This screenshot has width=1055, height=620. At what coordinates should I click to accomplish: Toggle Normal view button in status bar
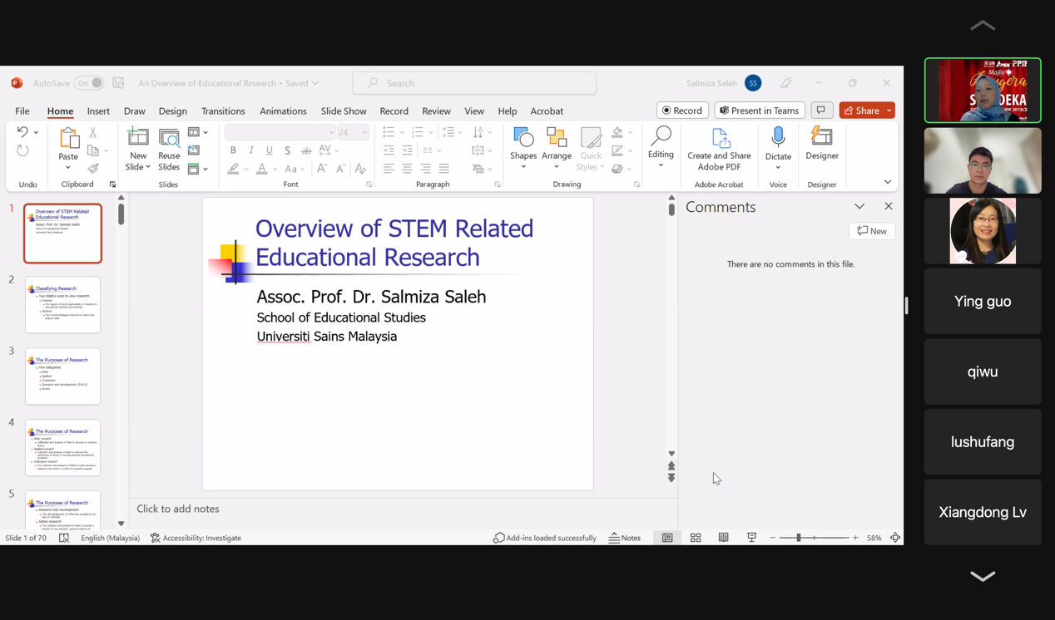(667, 538)
